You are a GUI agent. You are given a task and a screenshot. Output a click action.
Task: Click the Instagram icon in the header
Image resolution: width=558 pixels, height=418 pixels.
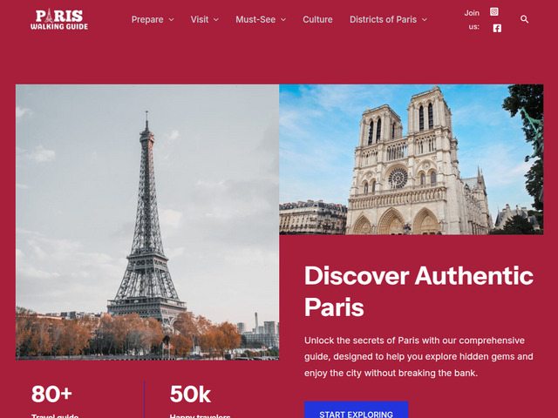coord(494,11)
